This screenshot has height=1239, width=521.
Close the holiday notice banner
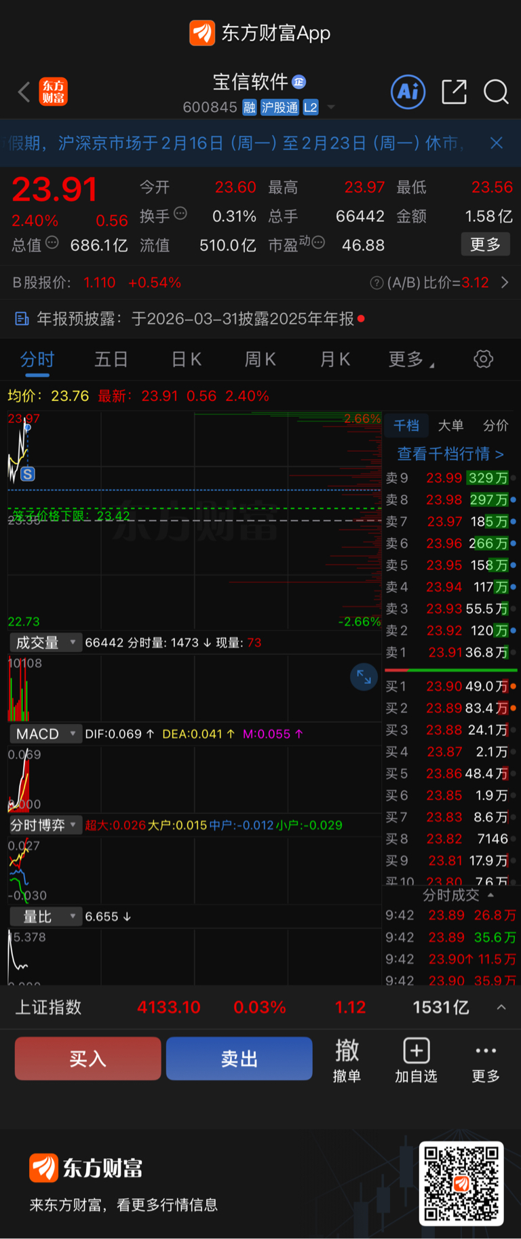pos(497,142)
